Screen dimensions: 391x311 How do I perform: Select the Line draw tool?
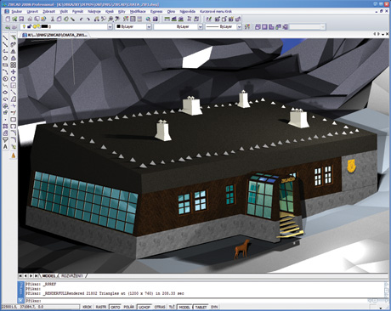click(x=5, y=37)
